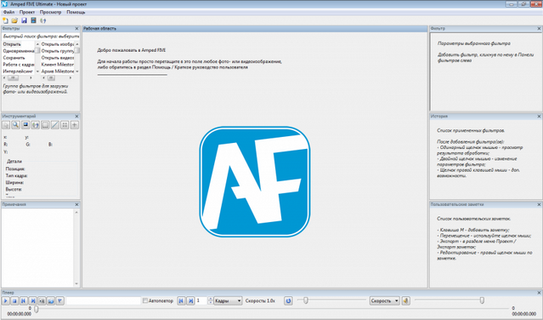
Task: Select Сохранить filter category
Action: (x=14, y=58)
